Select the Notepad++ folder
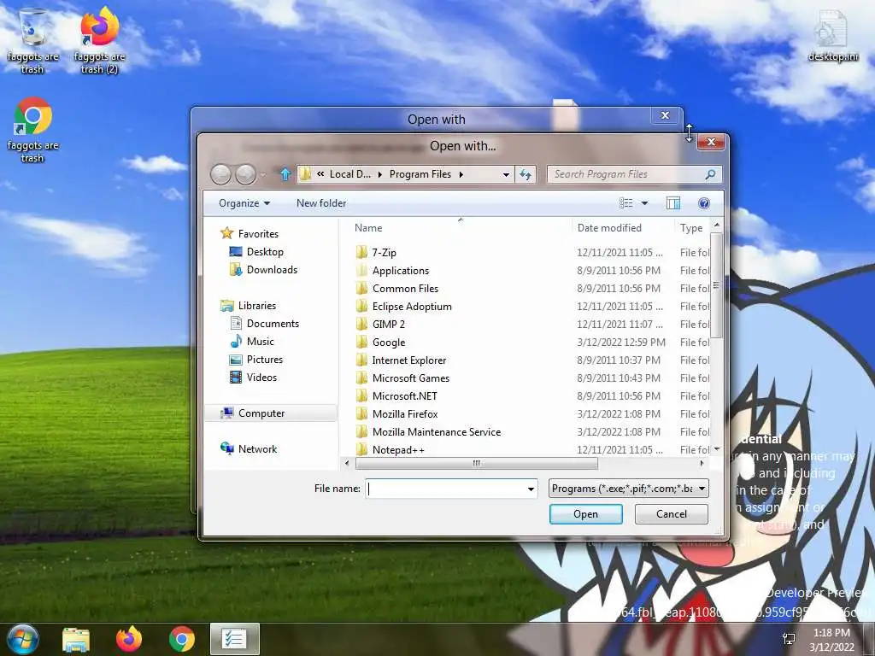 398,449
